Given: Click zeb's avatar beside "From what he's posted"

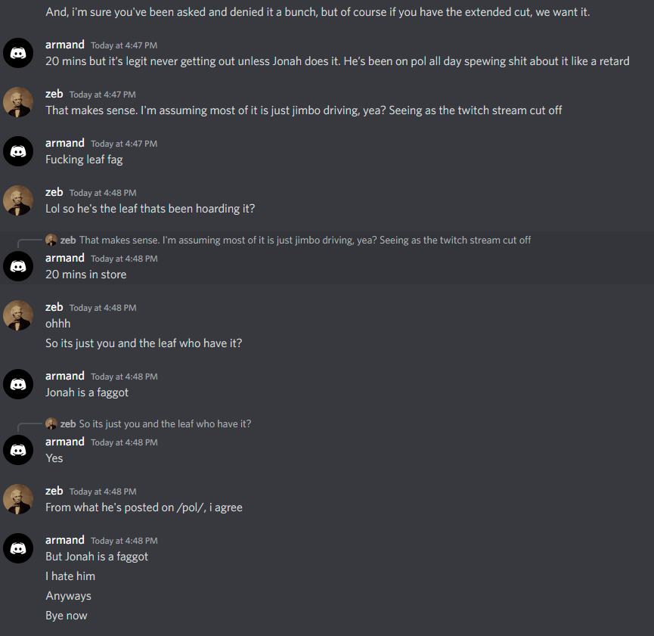Looking at the screenshot, I should (x=18, y=499).
